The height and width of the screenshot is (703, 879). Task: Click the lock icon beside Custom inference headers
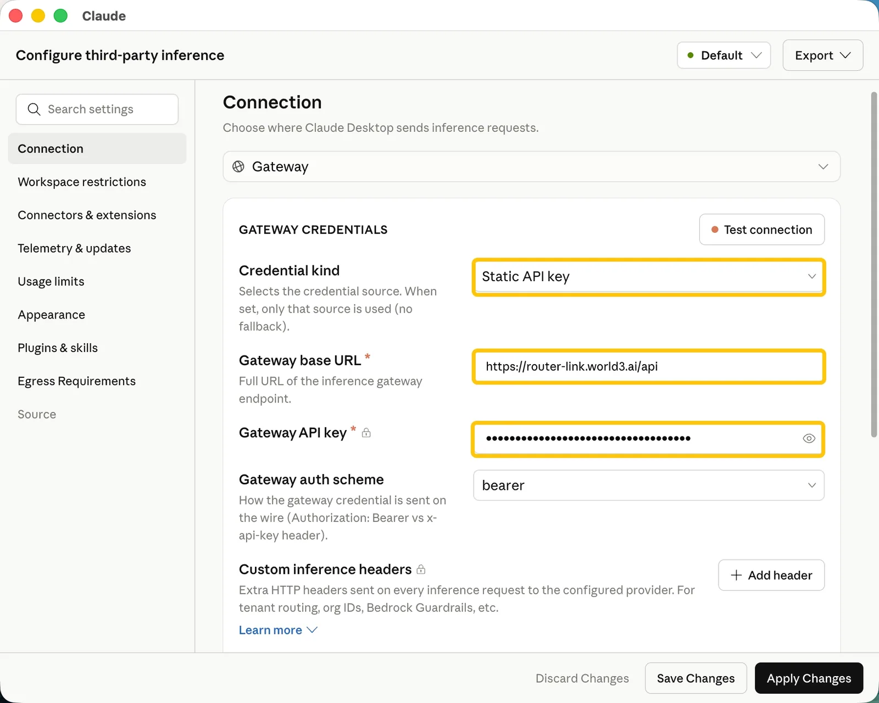[421, 570]
